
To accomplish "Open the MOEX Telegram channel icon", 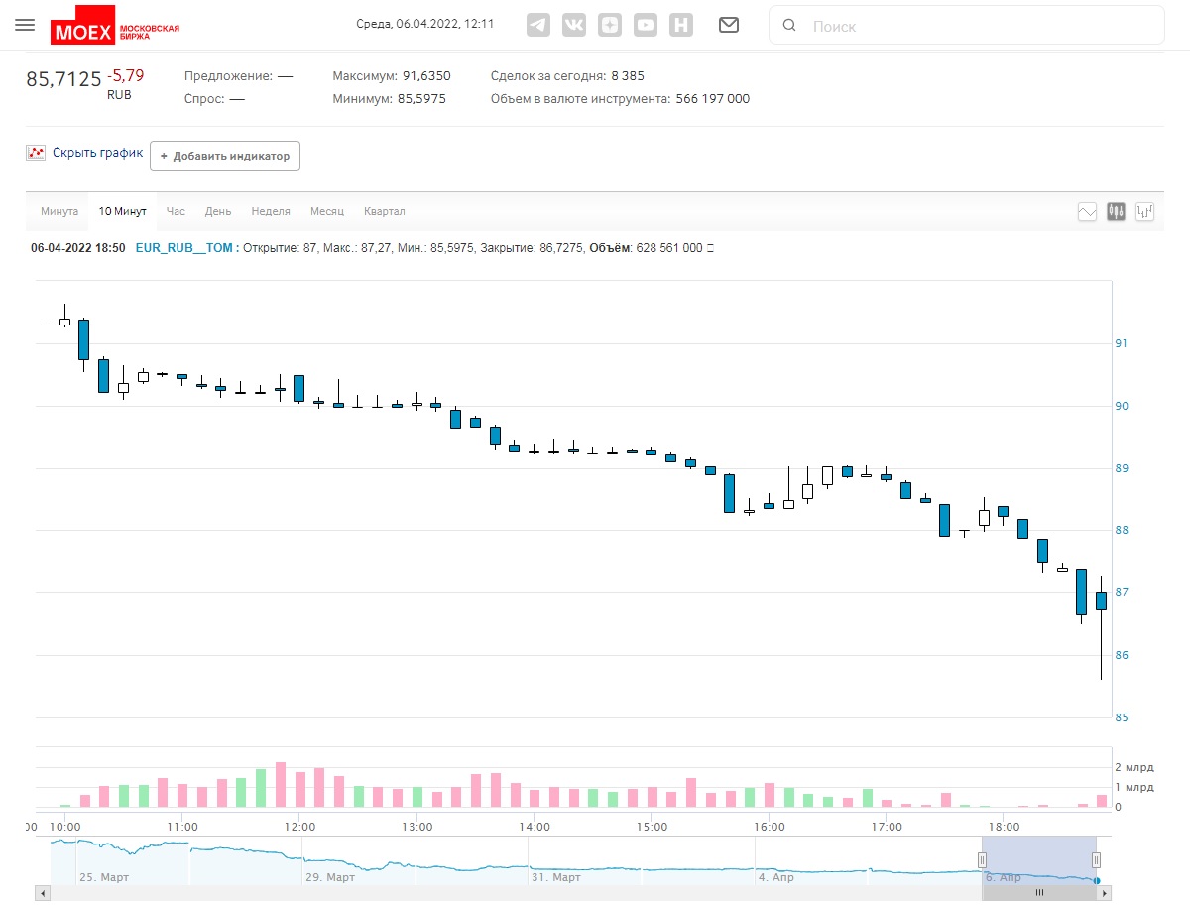I will click(x=538, y=25).
